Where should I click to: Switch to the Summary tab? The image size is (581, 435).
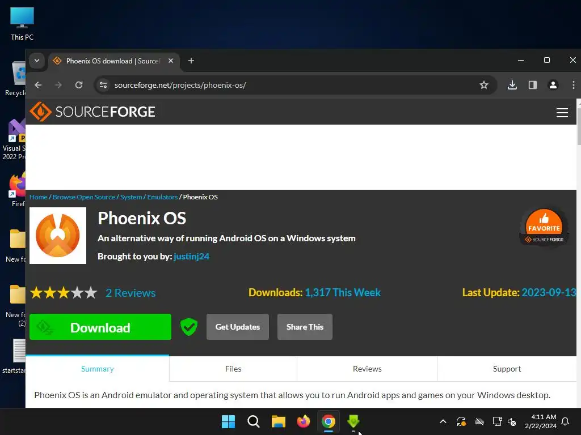(x=98, y=369)
